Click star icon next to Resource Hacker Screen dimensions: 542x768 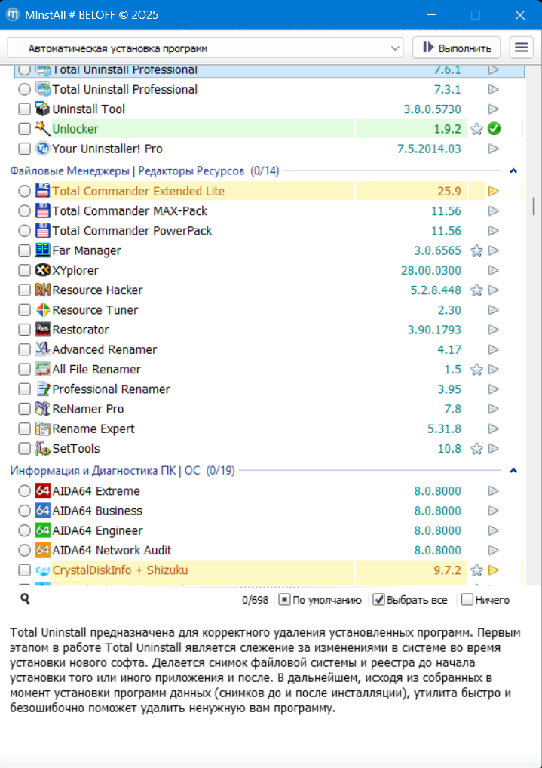pos(476,290)
